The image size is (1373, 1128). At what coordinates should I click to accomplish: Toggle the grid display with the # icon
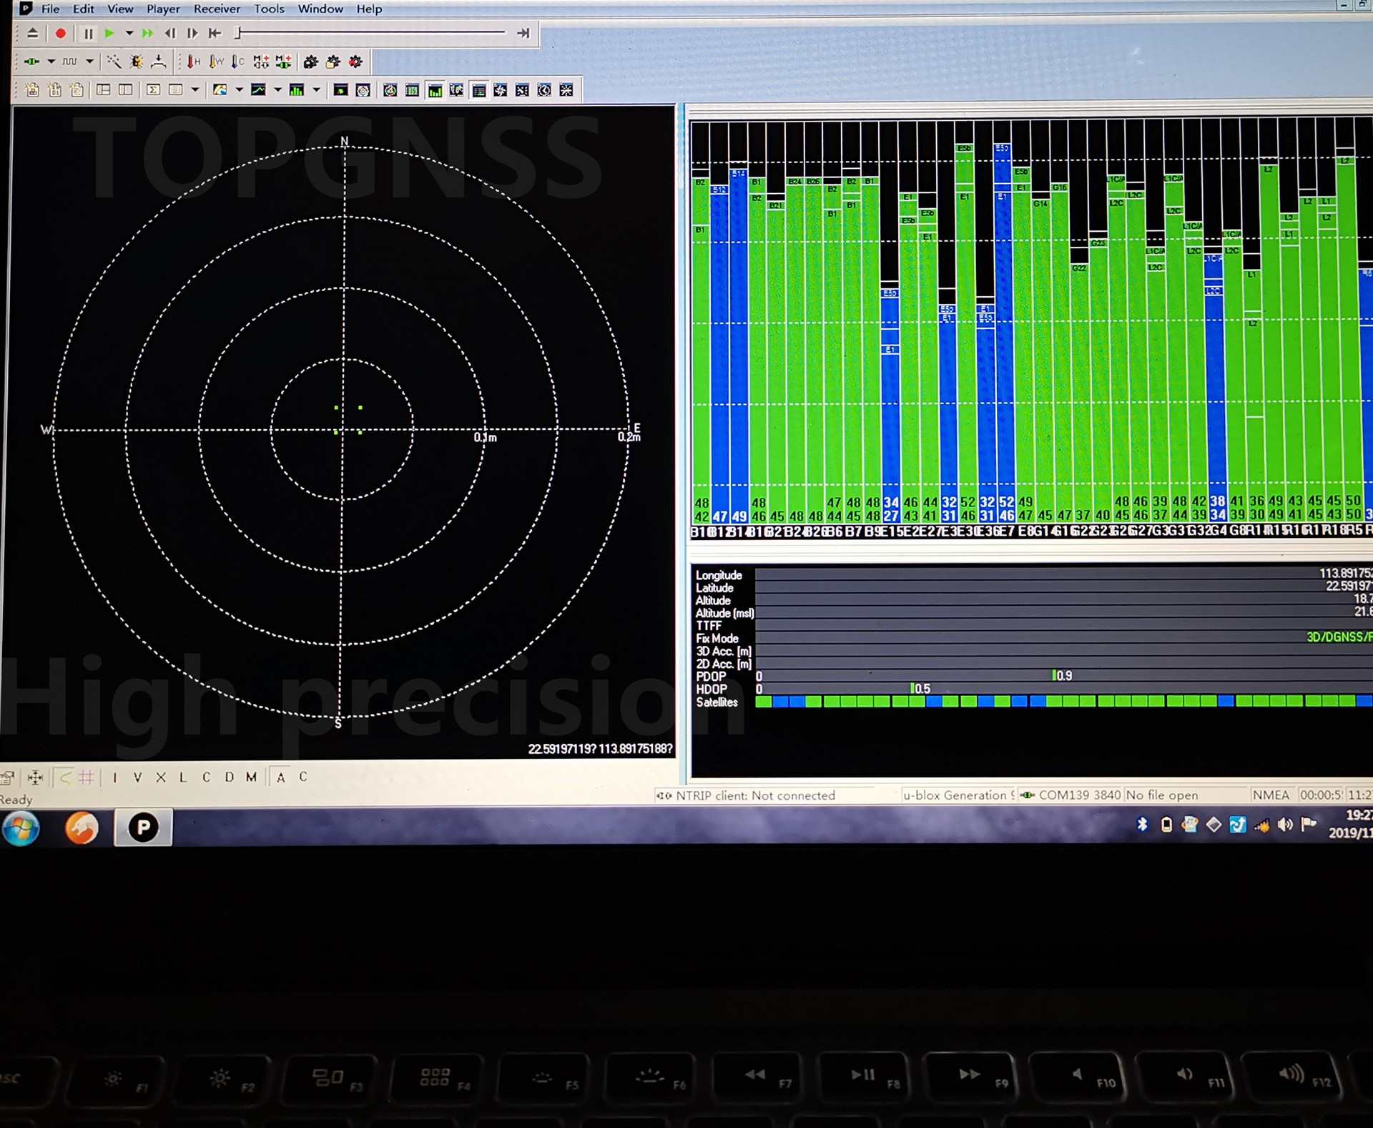[87, 777]
